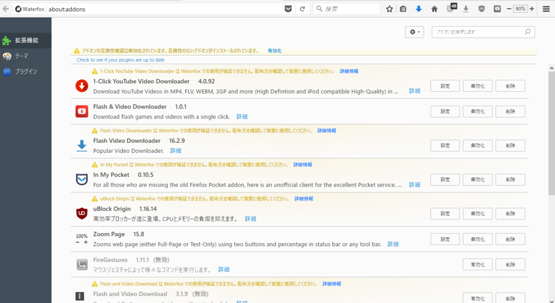
Task: Click the add-on search field
Action: pyautogui.click(x=483, y=32)
